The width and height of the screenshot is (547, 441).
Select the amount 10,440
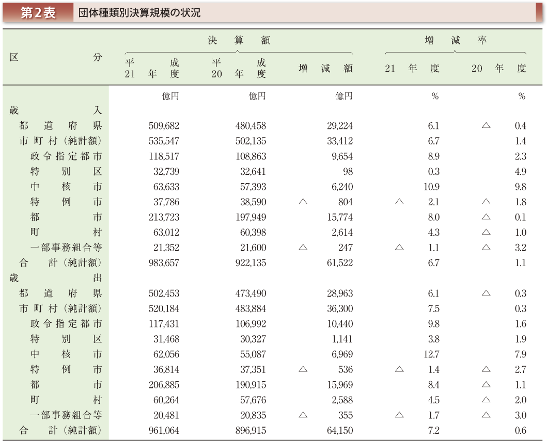pyautogui.click(x=340, y=324)
